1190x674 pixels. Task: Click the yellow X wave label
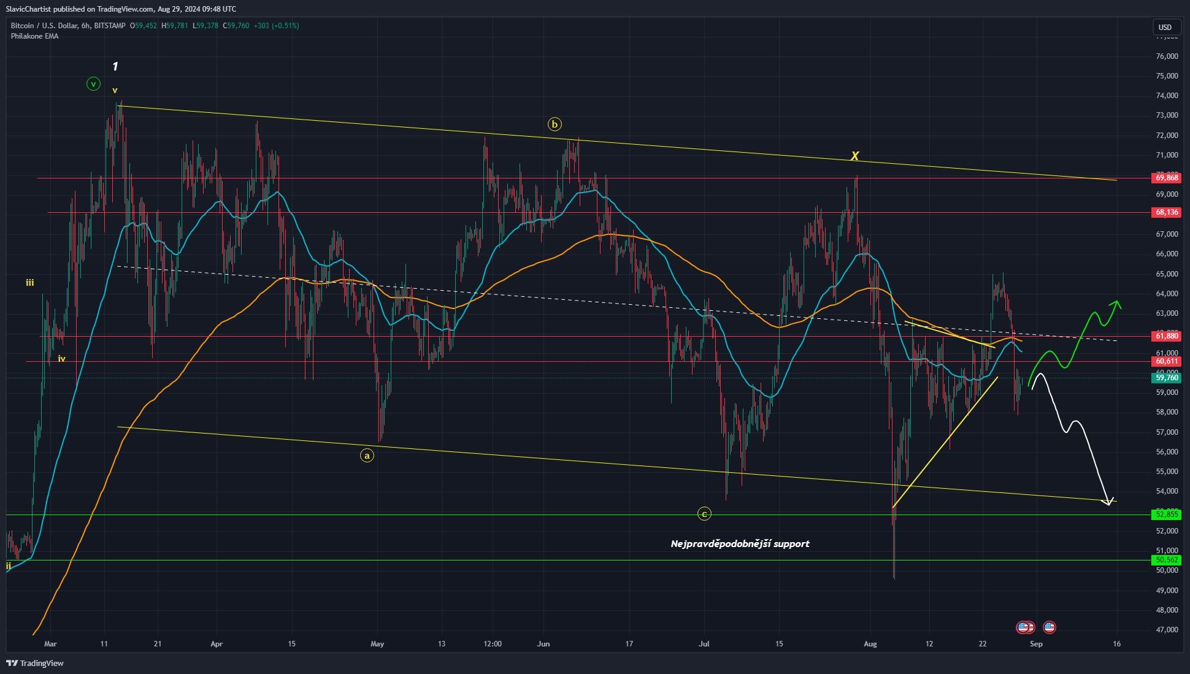[854, 156]
